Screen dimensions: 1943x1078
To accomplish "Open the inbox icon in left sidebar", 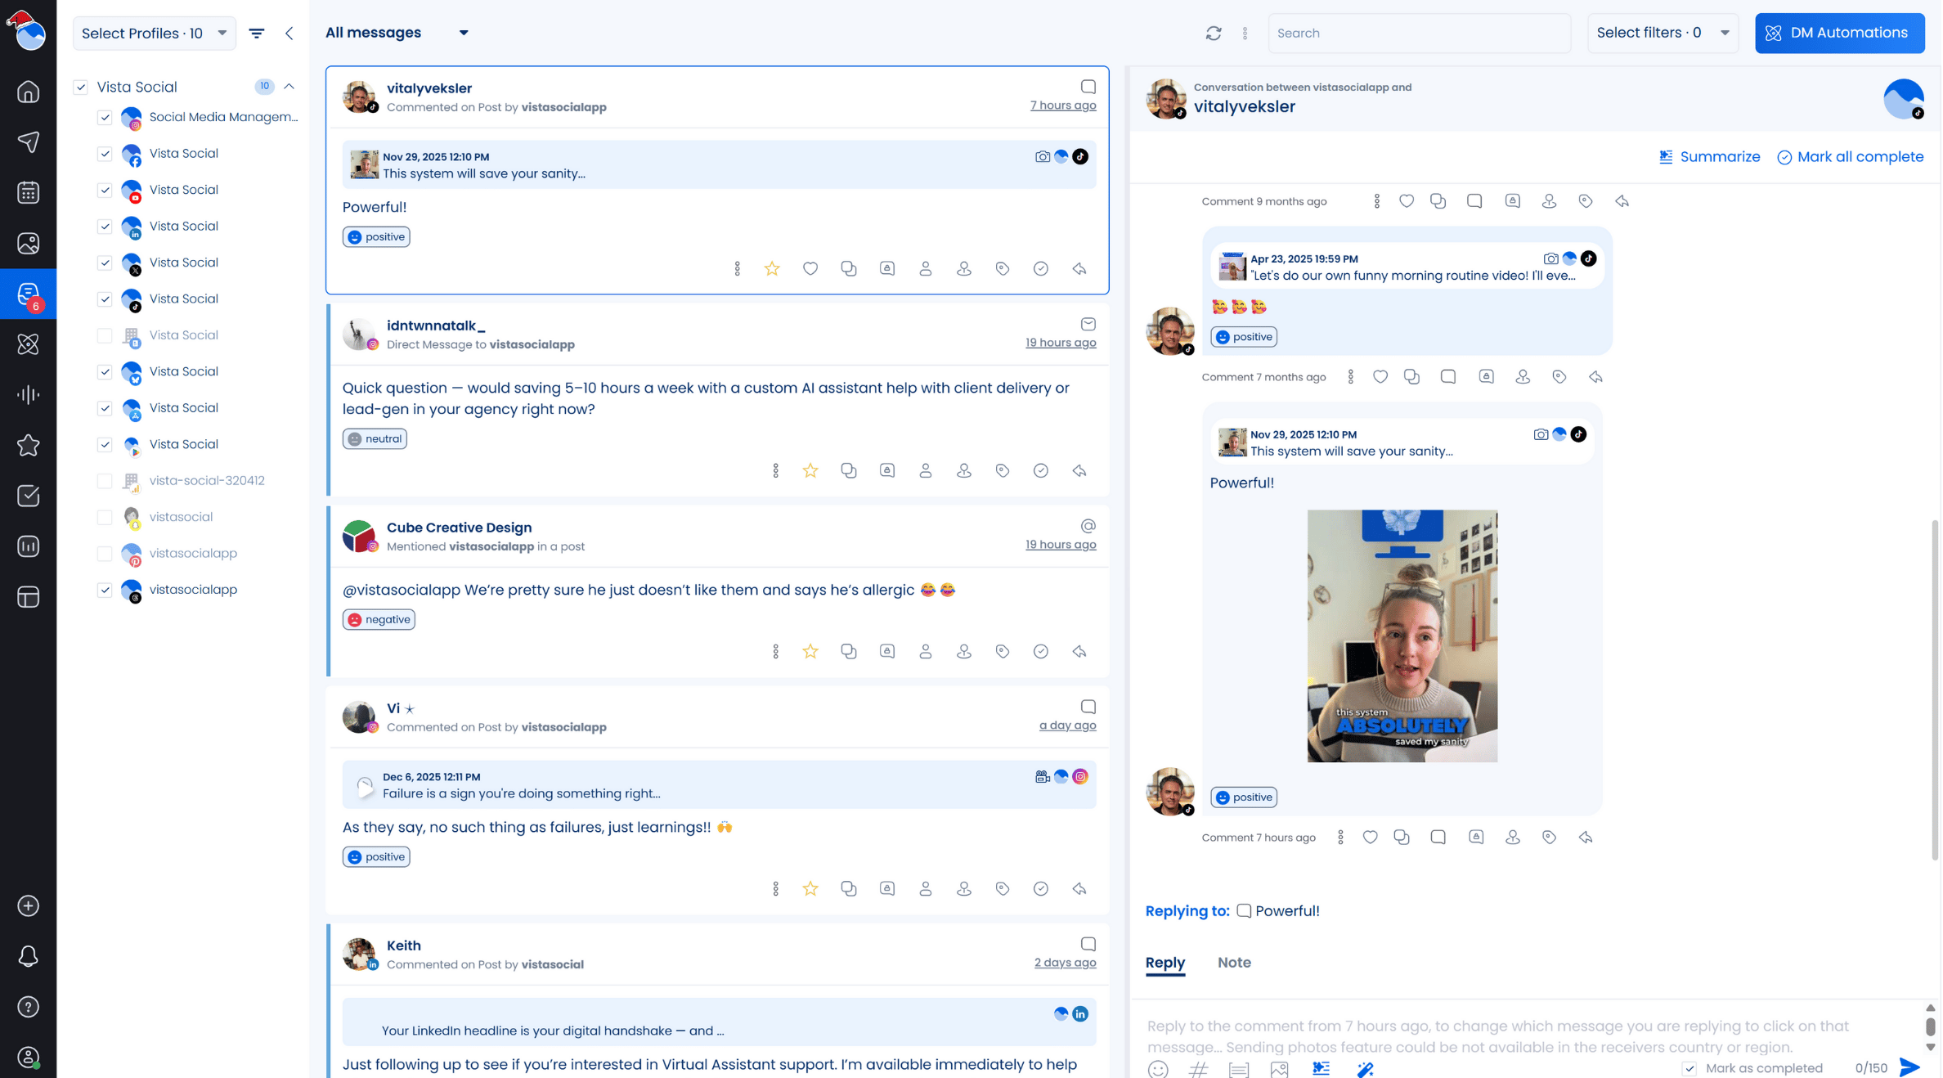I will coord(29,294).
